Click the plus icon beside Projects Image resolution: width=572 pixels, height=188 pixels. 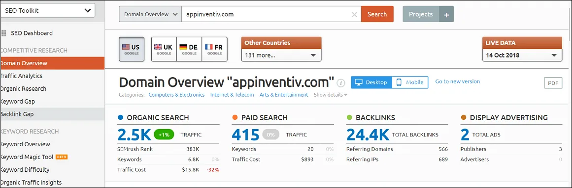click(446, 15)
